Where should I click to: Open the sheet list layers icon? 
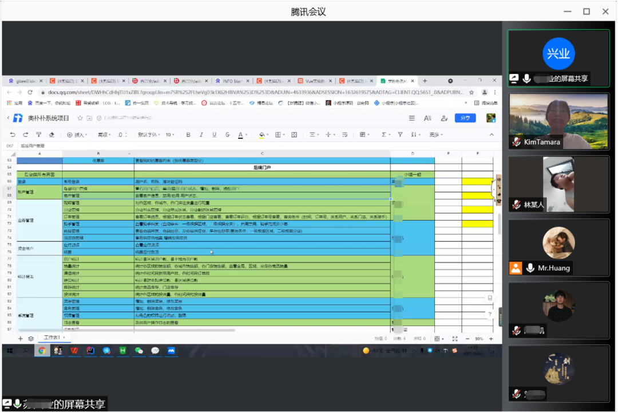click(x=31, y=339)
